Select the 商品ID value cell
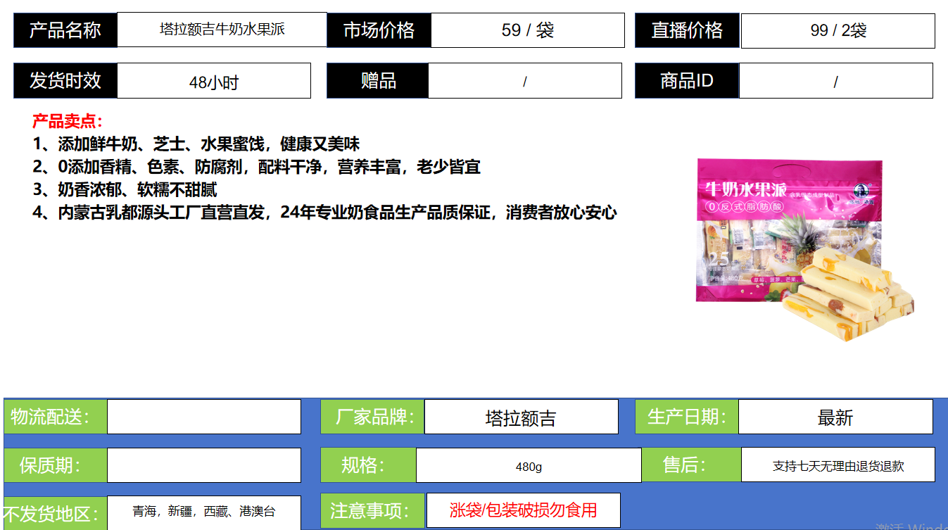 (x=835, y=81)
